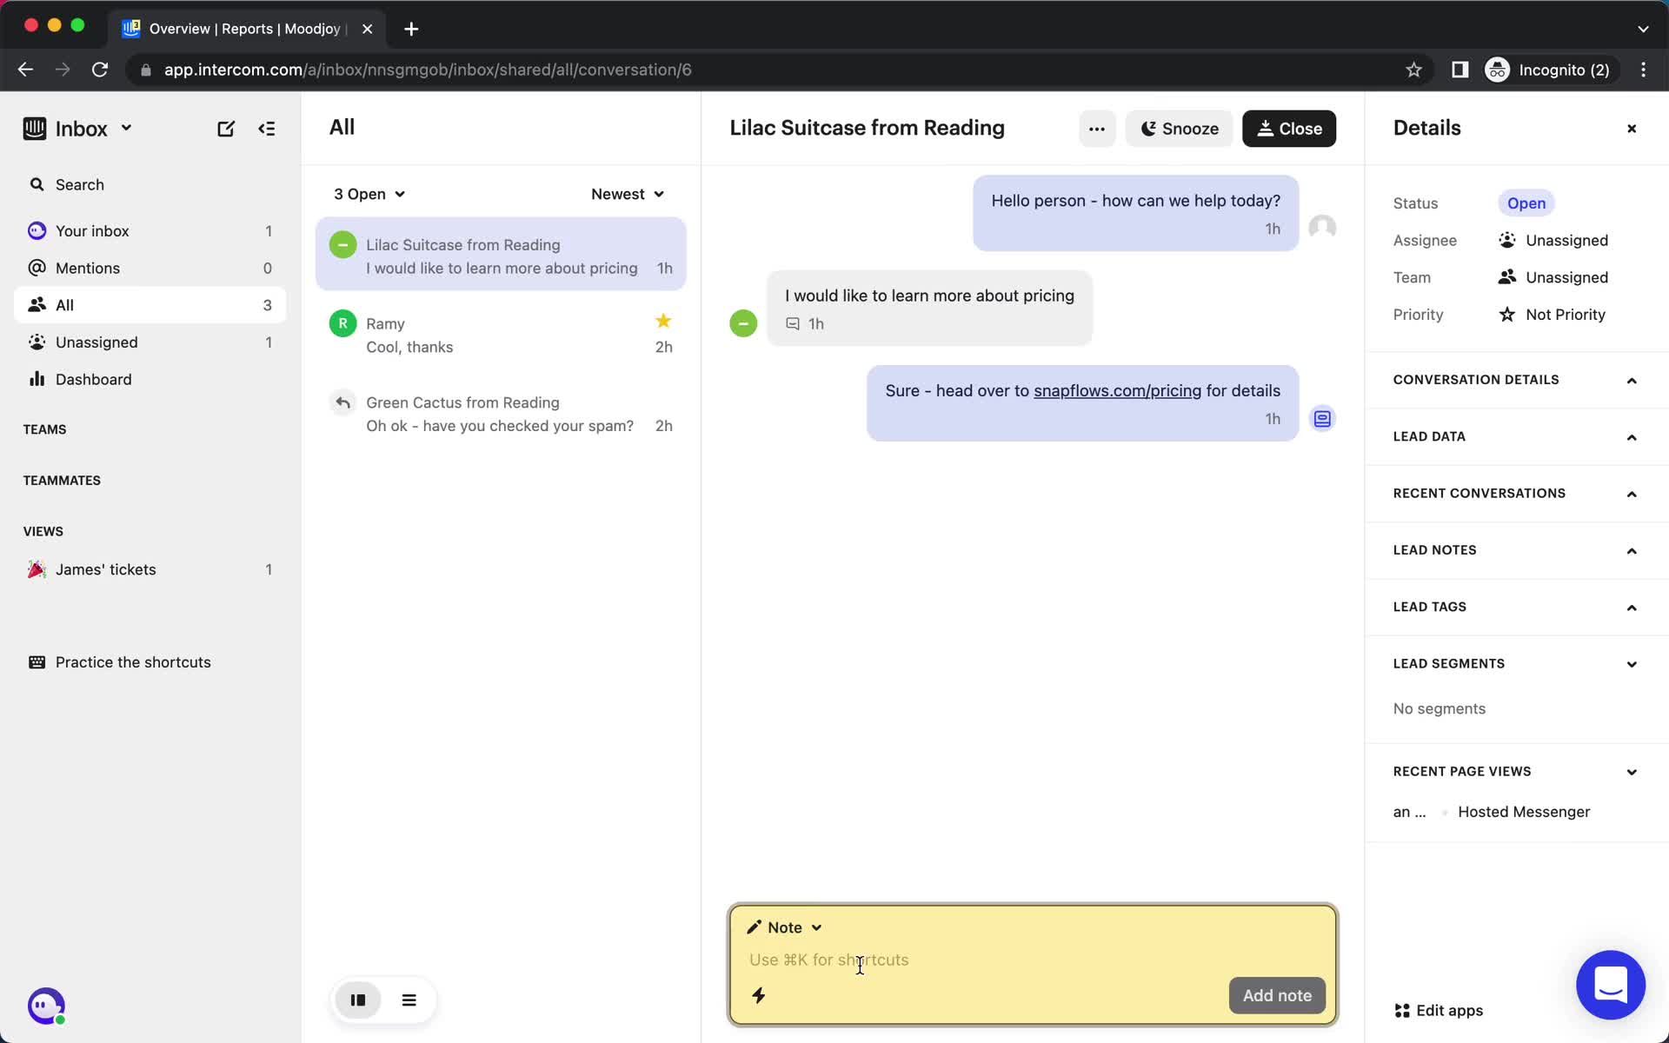Click the message icon under pricing message
Image resolution: width=1669 pixels, height=1043 pixels.
tap(793, 324)
